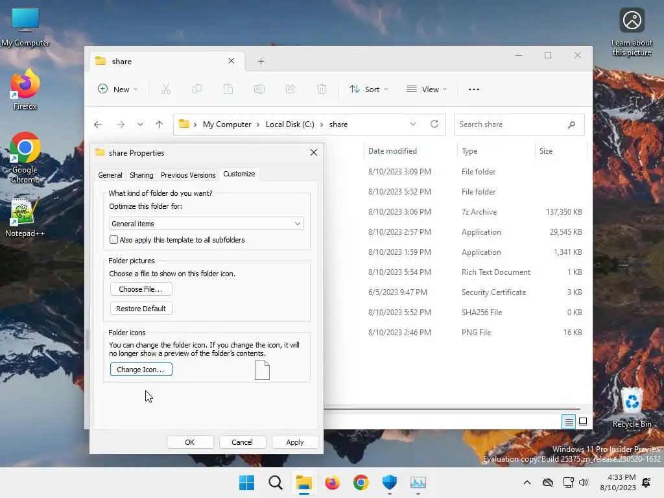Click the Restore Default button

[141, 309]
